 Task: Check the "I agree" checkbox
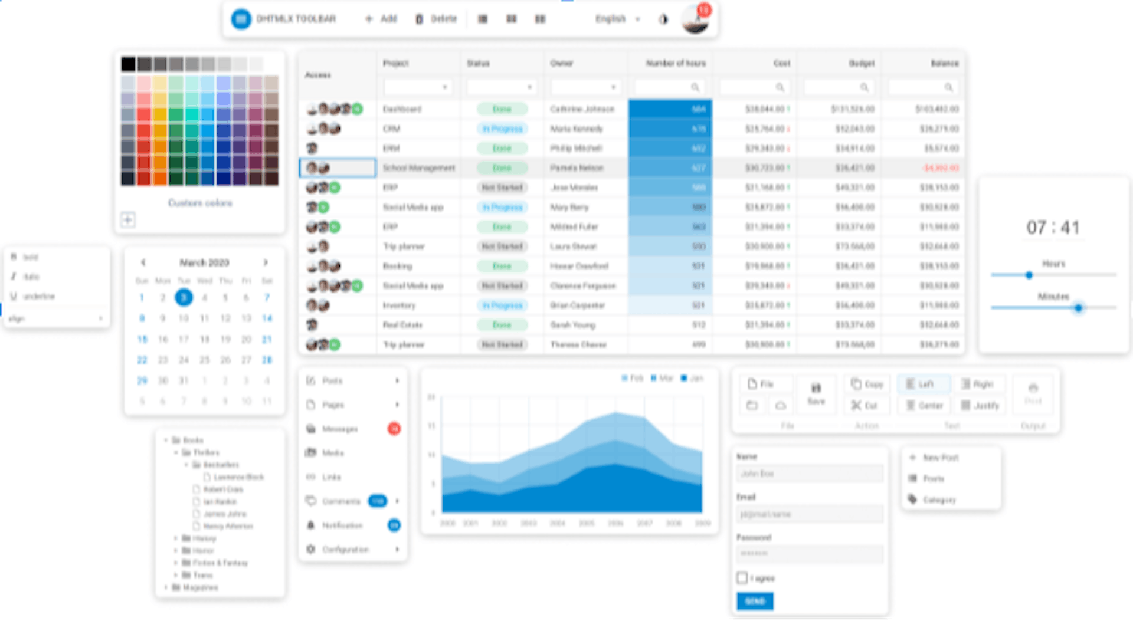point(742,578)
